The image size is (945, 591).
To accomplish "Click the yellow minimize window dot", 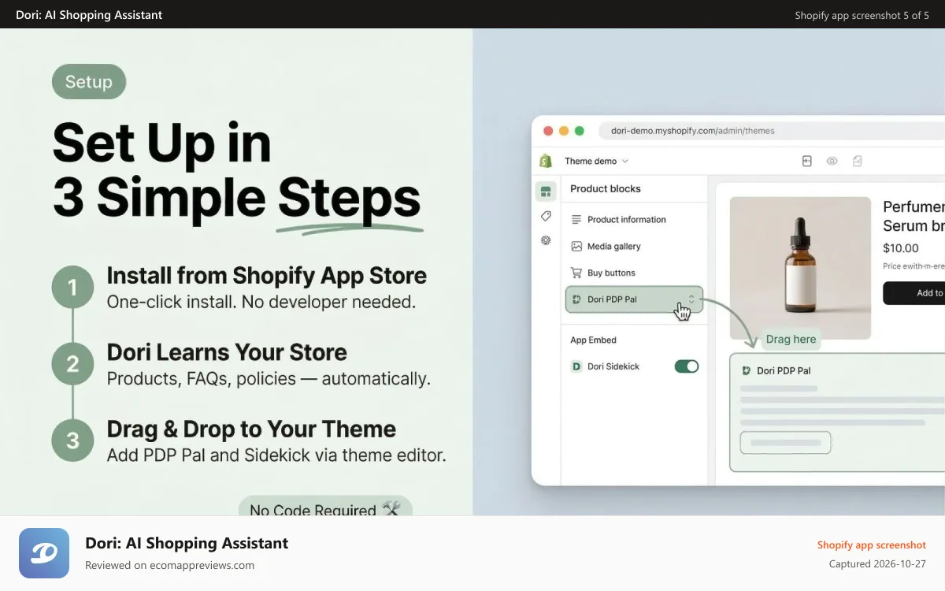I will click(x=564, y=131).
